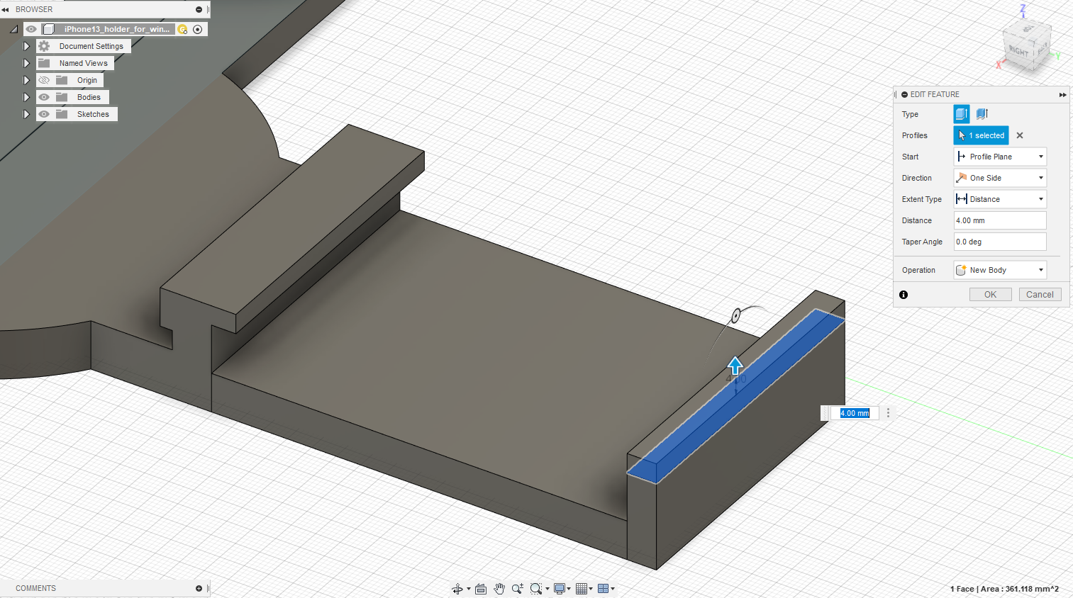Click the COMMENTS panel header
The width and height of the screenshot is (1073, 598).
[x=35, y=588]
